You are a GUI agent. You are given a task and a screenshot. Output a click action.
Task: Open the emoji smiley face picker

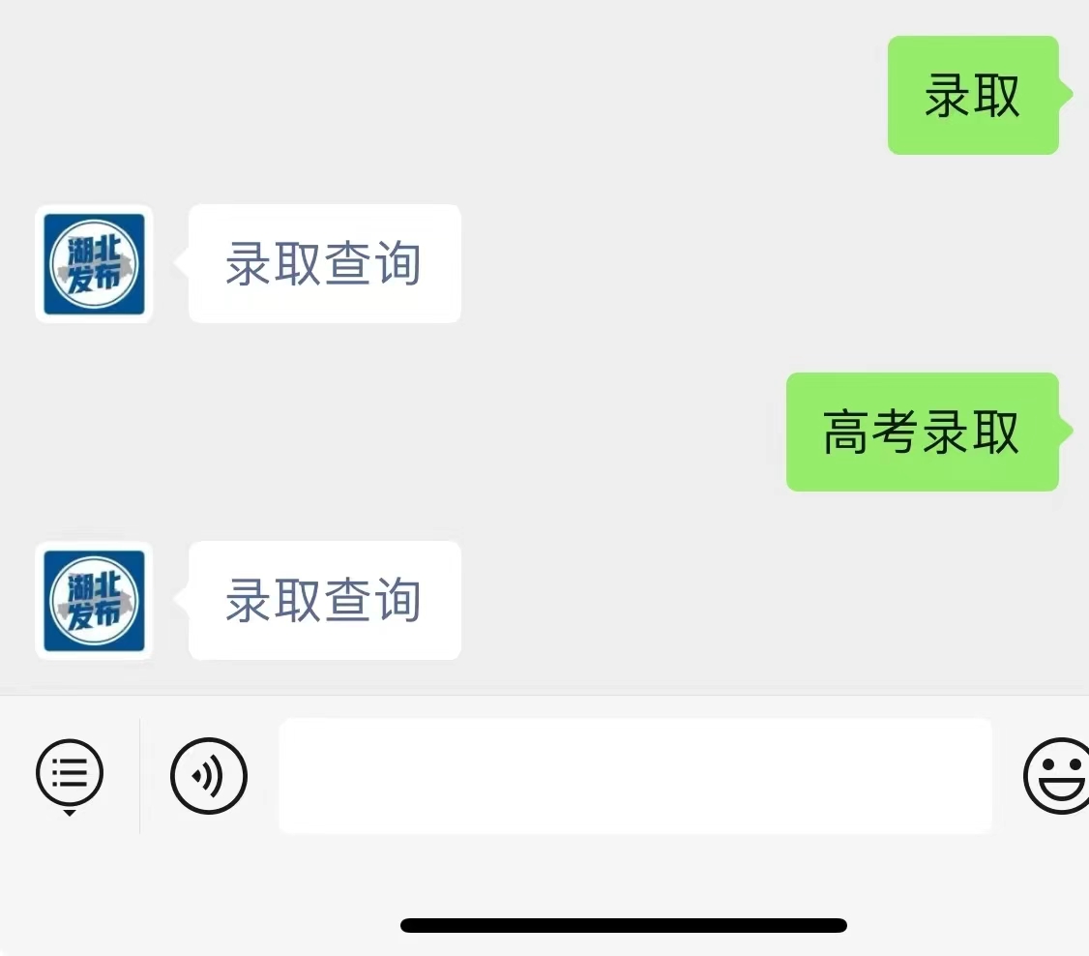1056,775
